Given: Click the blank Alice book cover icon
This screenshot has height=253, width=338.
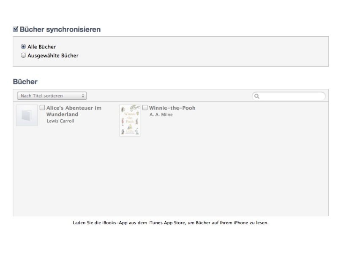Looking at the screenshot, I should tap(27, 116).
